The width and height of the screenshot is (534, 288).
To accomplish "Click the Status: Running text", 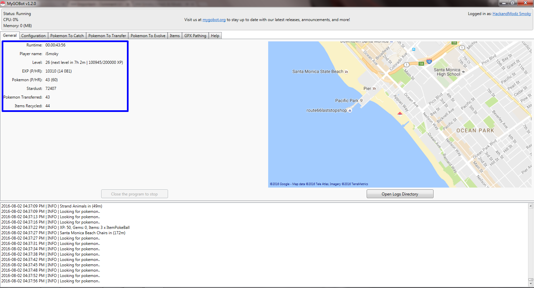I will click(x=17, y=14).
